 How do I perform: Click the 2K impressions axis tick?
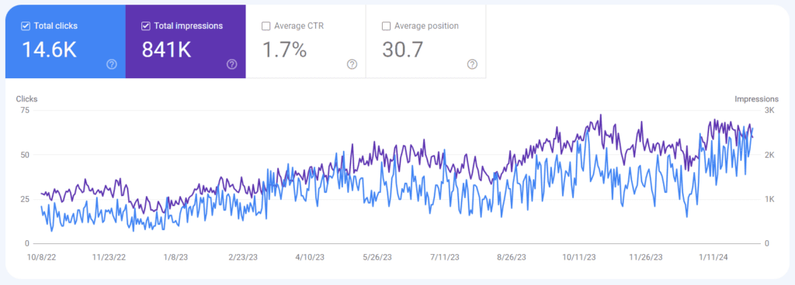tap(769, 155)
